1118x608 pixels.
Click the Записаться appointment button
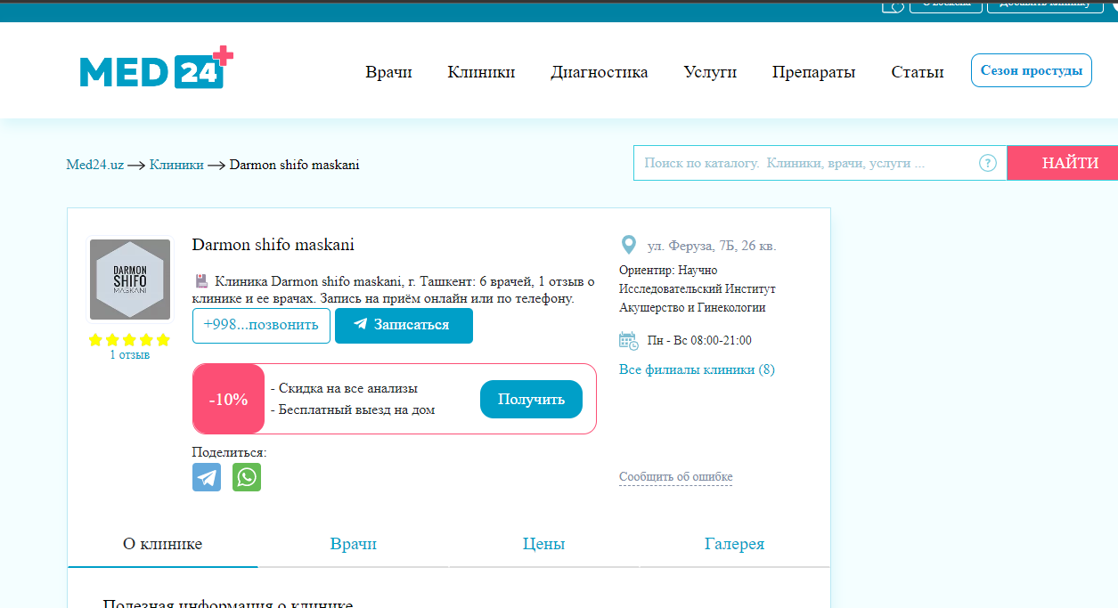[x=404, y=325]
